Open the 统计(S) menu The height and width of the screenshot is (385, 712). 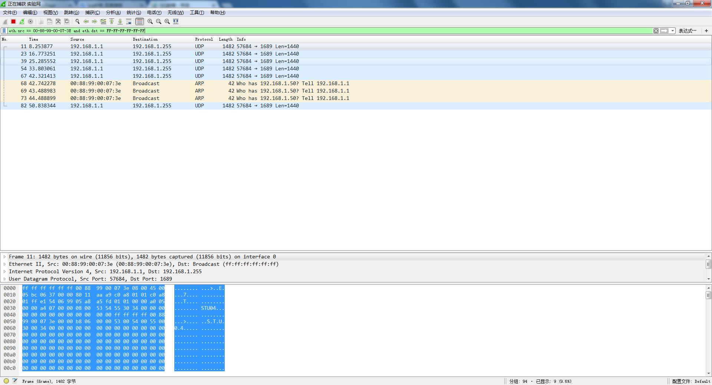point(133,13)
